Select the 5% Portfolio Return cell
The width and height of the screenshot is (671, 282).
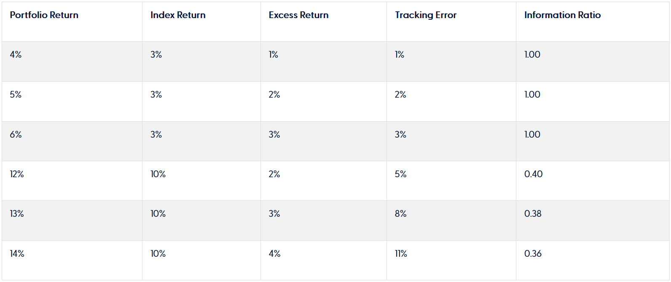[x=16, y=95]
